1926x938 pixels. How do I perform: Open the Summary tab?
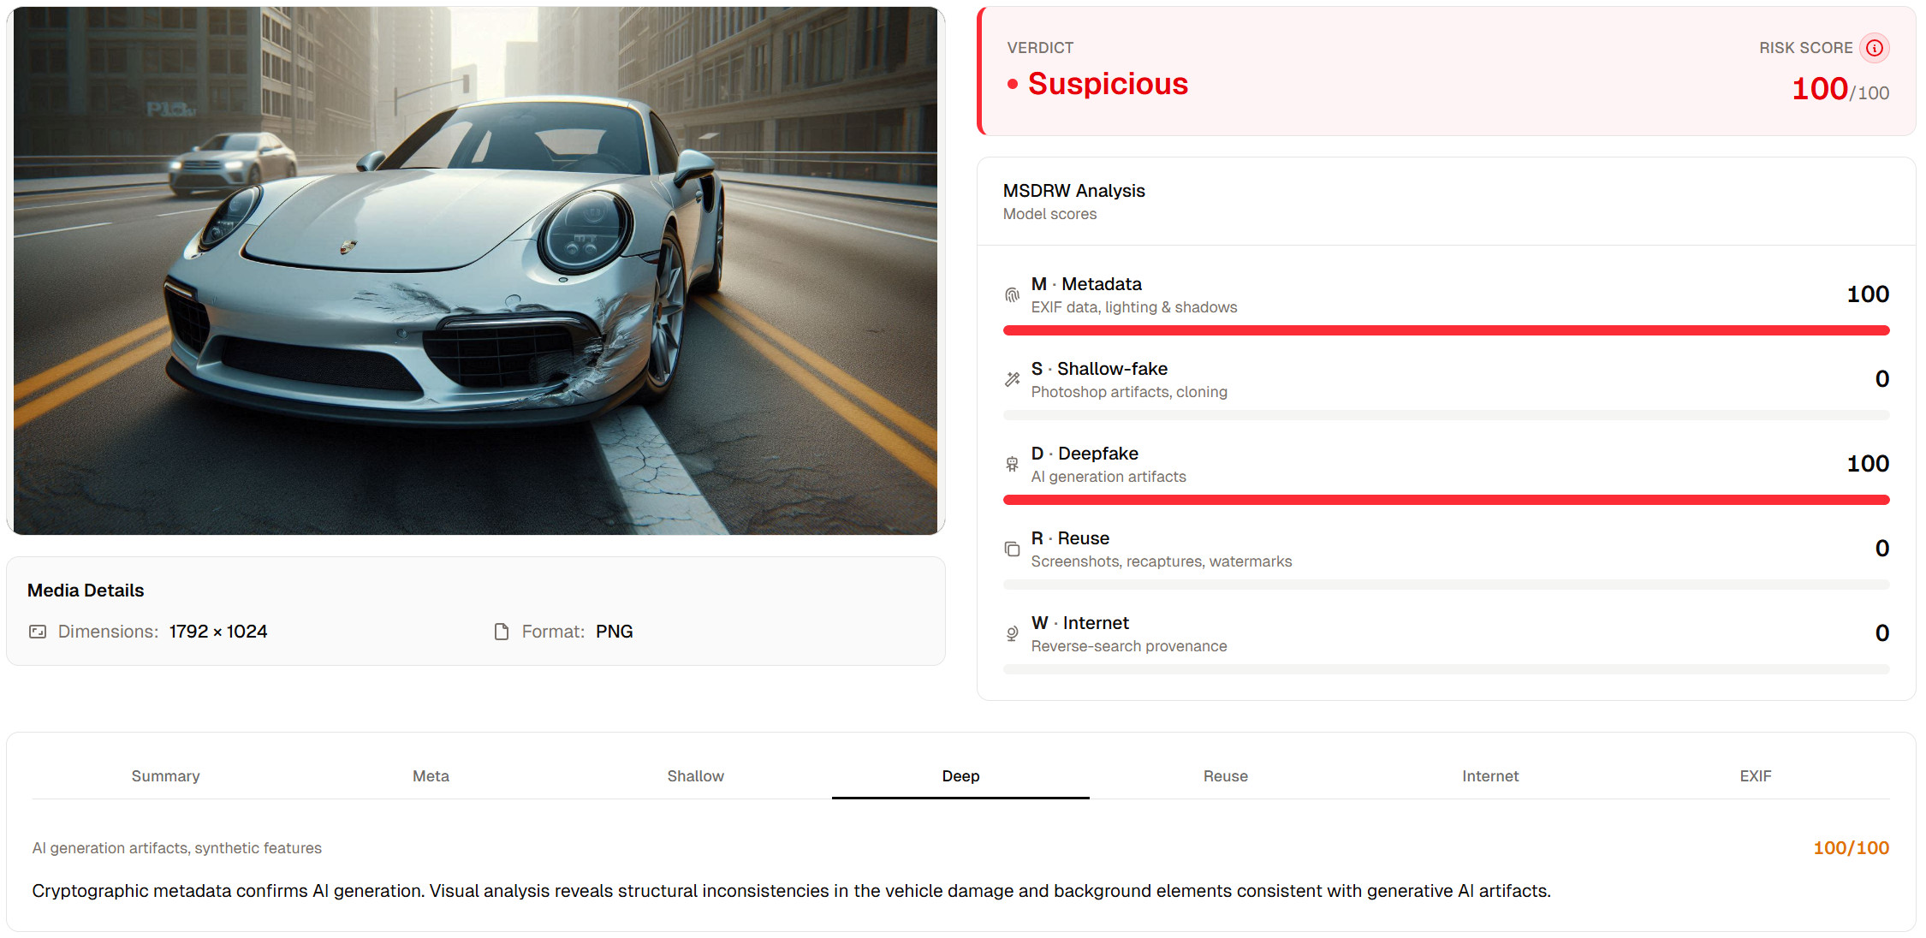(165, 776)
